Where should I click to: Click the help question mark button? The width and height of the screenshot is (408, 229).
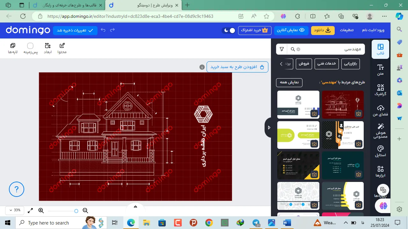(x=17, y=189)
